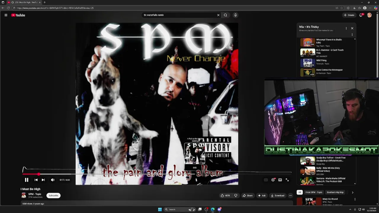The width and height of the screenshot is (379, 213).
Task: Open browser extensions puzzle icon
Action: coord(348,8)
